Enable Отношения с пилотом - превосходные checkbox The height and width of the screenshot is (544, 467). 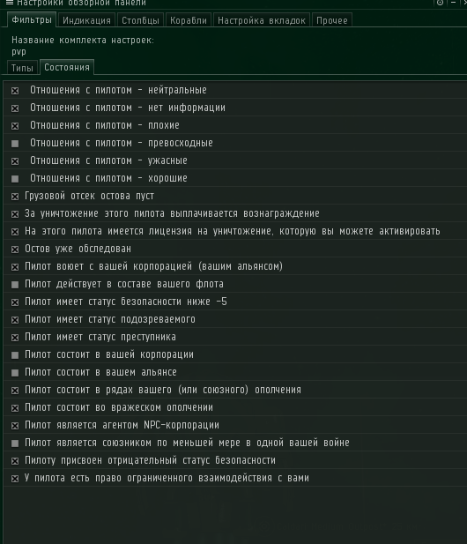click(15, 144)
